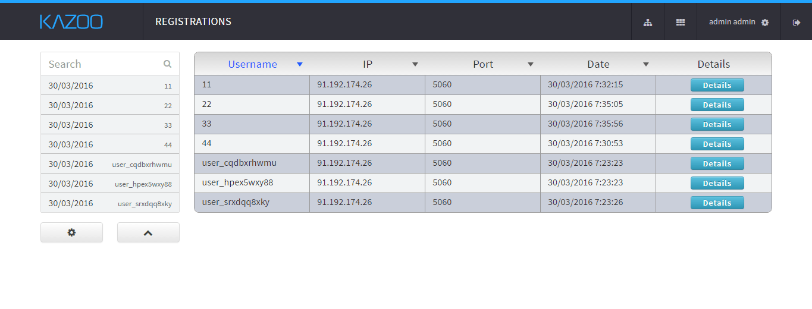
Task: Click admin admin account name
Action: pos(732,22)
